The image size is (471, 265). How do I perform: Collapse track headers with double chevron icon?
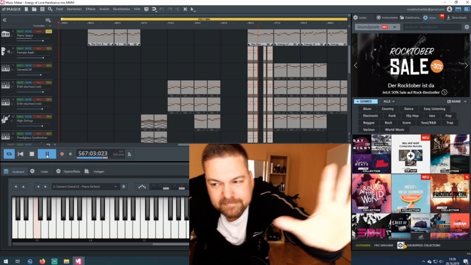click(4, 20)
